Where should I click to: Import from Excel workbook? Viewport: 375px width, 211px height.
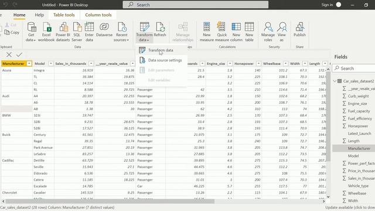tap(46, 32)
